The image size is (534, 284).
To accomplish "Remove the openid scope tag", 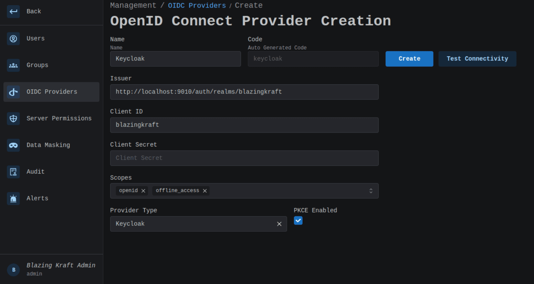I will coord(143,191).
